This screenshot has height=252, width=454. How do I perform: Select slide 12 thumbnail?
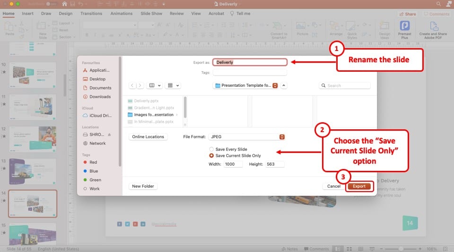33,139
